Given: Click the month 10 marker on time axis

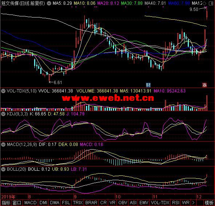Looking at the screenshot, I should point(118,197).
